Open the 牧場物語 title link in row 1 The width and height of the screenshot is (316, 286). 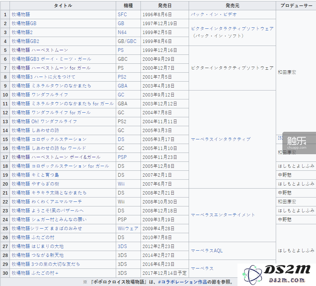pos(21,15)
